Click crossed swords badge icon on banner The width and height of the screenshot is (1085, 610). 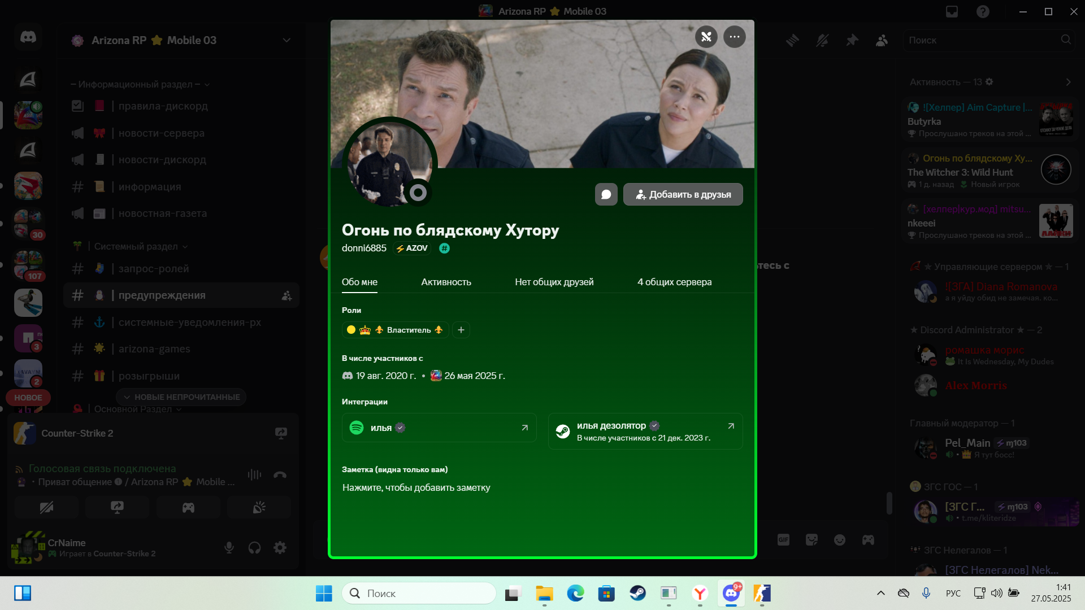(706, 37)
